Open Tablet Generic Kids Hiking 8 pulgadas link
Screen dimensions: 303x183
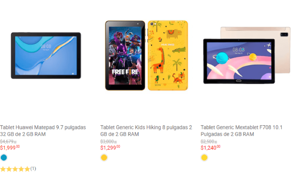146,131
